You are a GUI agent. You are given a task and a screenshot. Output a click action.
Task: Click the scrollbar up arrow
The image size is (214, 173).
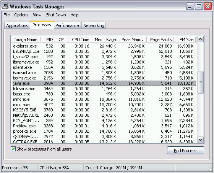201,39
